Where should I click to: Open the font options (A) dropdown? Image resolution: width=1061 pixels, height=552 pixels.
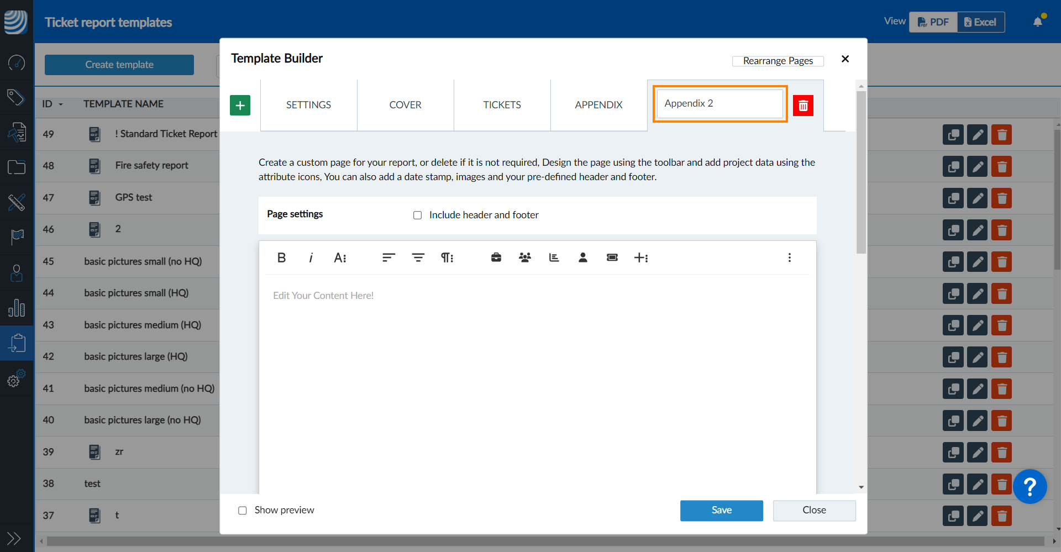[340, 257]
